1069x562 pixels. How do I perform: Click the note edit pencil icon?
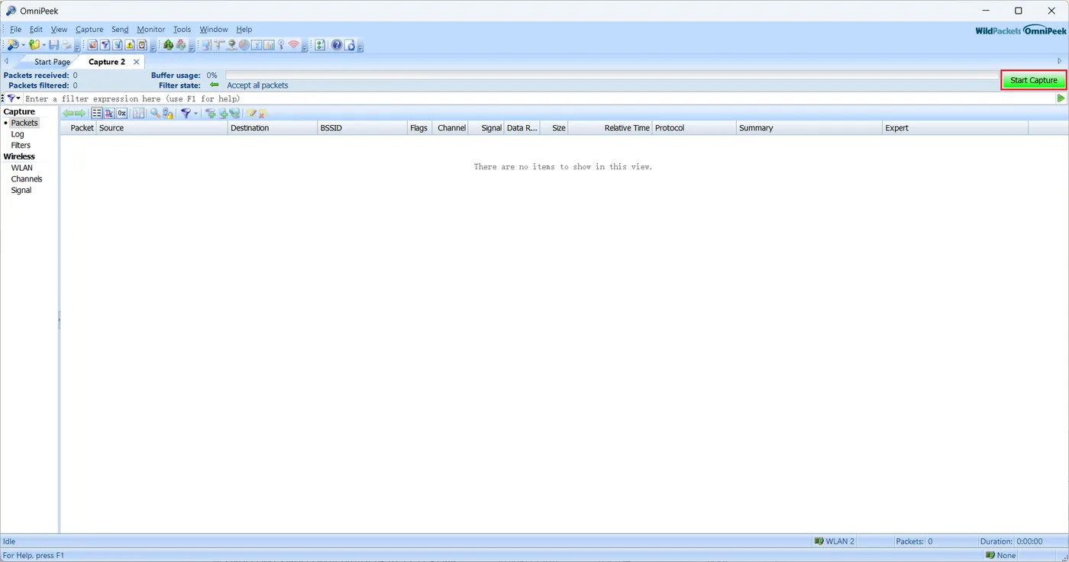[251, 114]
